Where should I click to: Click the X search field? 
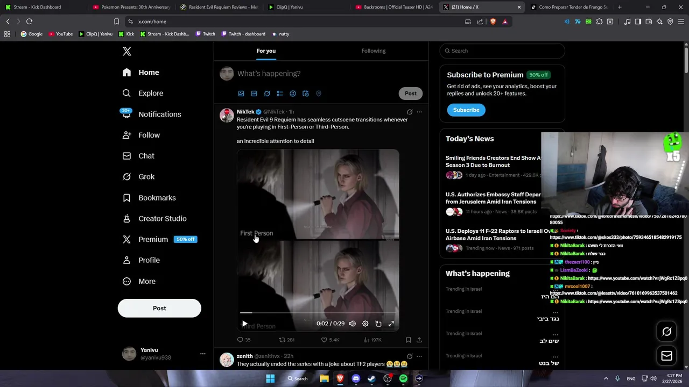(502, 51)
